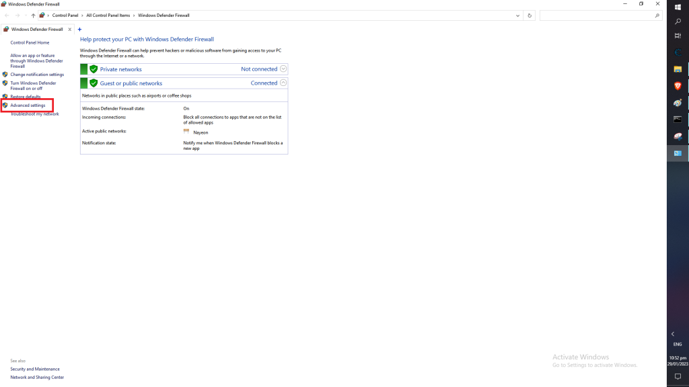The height and width of the screenshot is (387, 689).
Task: Select the Windows Defender Firewall tab
Action: pos(36,30)
